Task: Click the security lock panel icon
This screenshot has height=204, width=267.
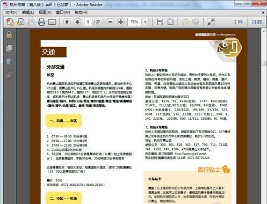Action: coord(9,34)
